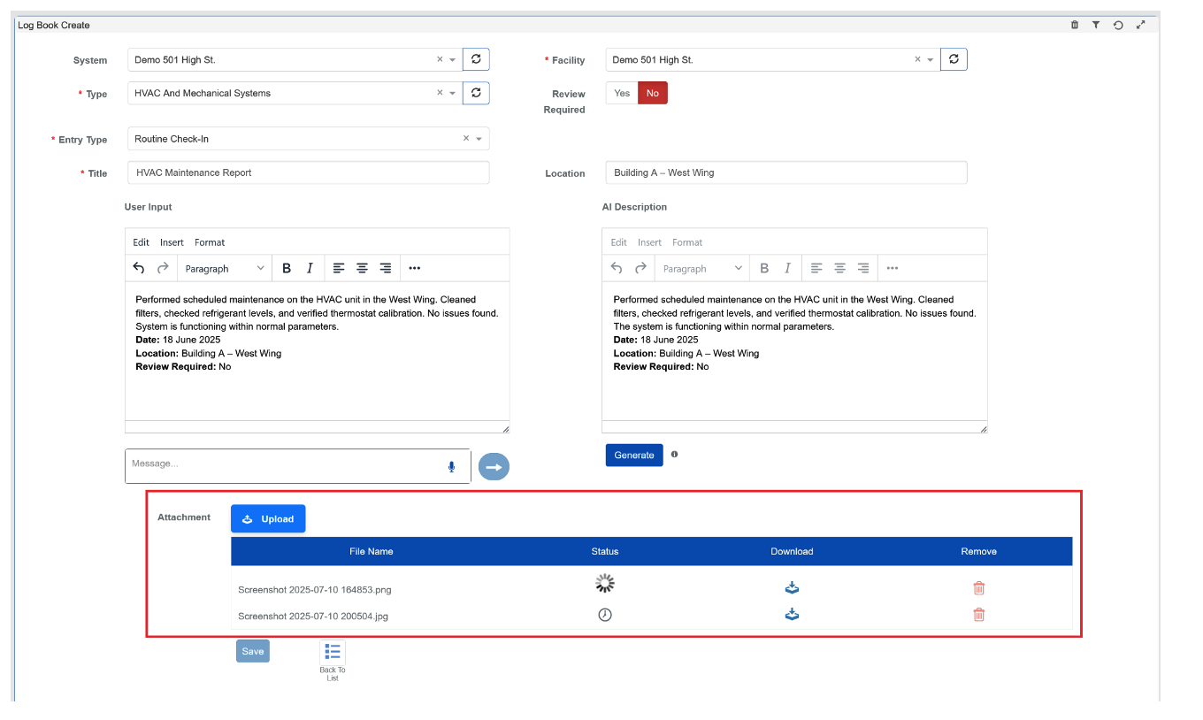Image resolution: width=1203 pixels, height=720 pixels.
Task: Click into the Title input field
Action: 308,172
